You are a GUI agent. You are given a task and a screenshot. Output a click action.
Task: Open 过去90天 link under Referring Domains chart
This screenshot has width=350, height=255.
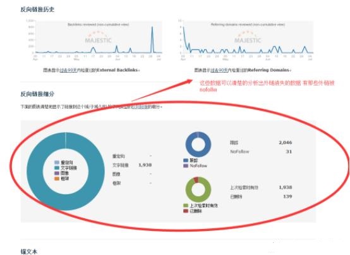219,70
